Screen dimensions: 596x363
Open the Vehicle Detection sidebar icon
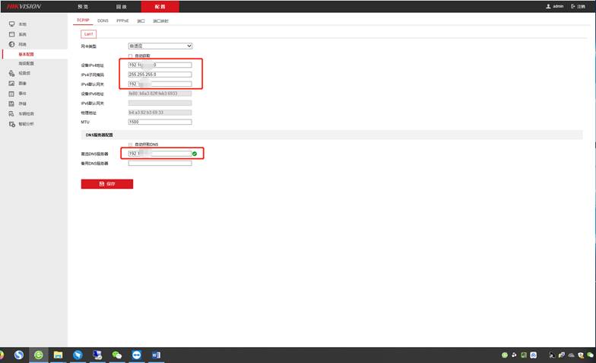click(x=11, y=113)
